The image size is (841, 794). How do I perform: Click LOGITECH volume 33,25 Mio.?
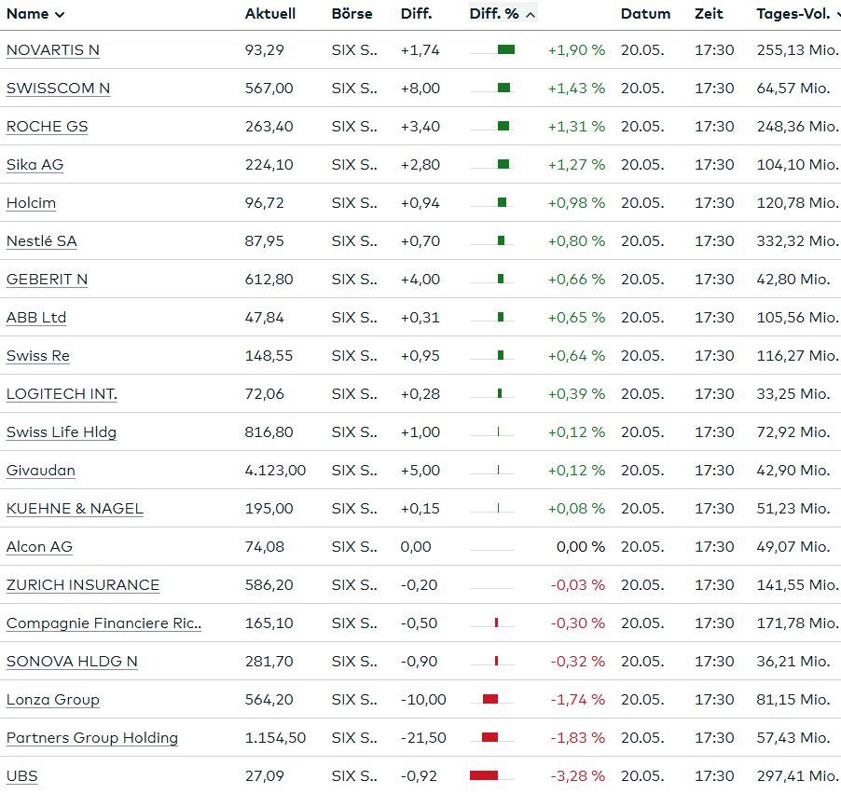coord(793,393)
